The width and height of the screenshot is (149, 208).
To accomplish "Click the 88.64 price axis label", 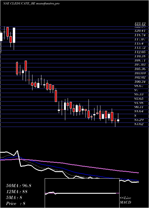I will tap(139, 111).
